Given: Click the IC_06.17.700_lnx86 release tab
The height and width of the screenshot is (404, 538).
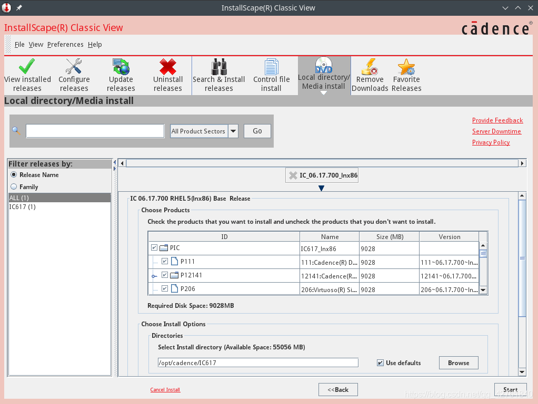Looking at the screenshot, I should point(322,175).
